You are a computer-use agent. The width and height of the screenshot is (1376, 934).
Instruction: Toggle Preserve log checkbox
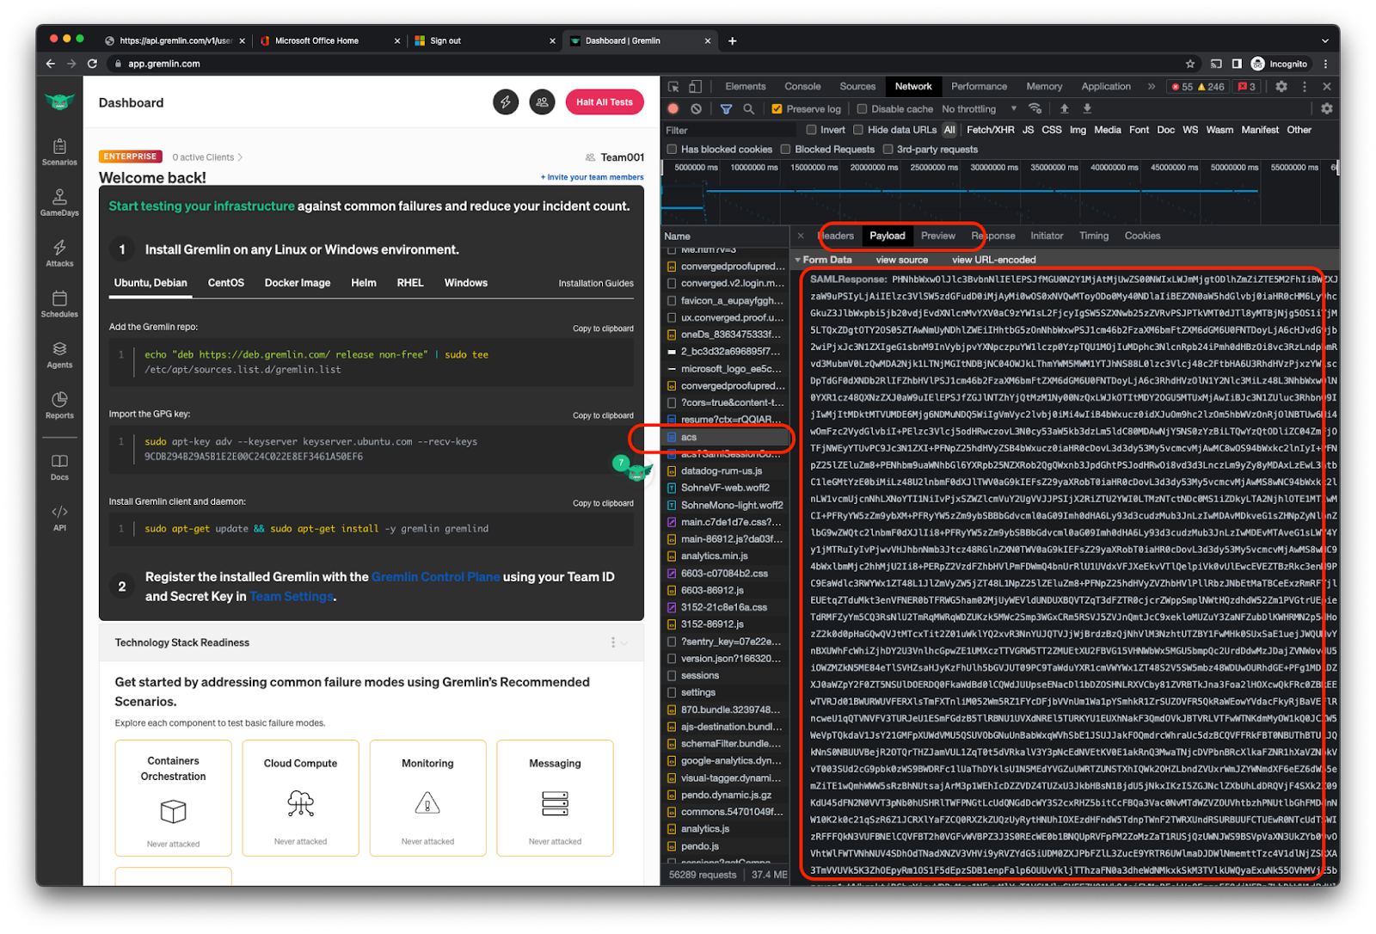[x=777, y=109]
